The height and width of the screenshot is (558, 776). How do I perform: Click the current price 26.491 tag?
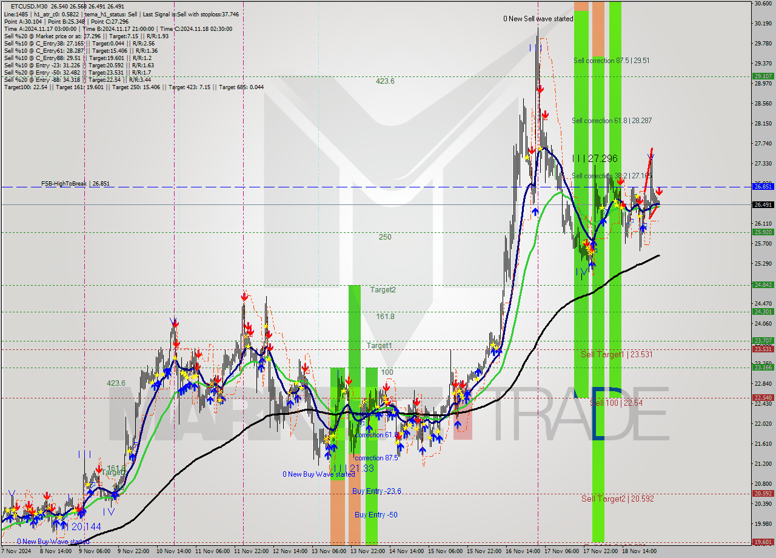763,205
